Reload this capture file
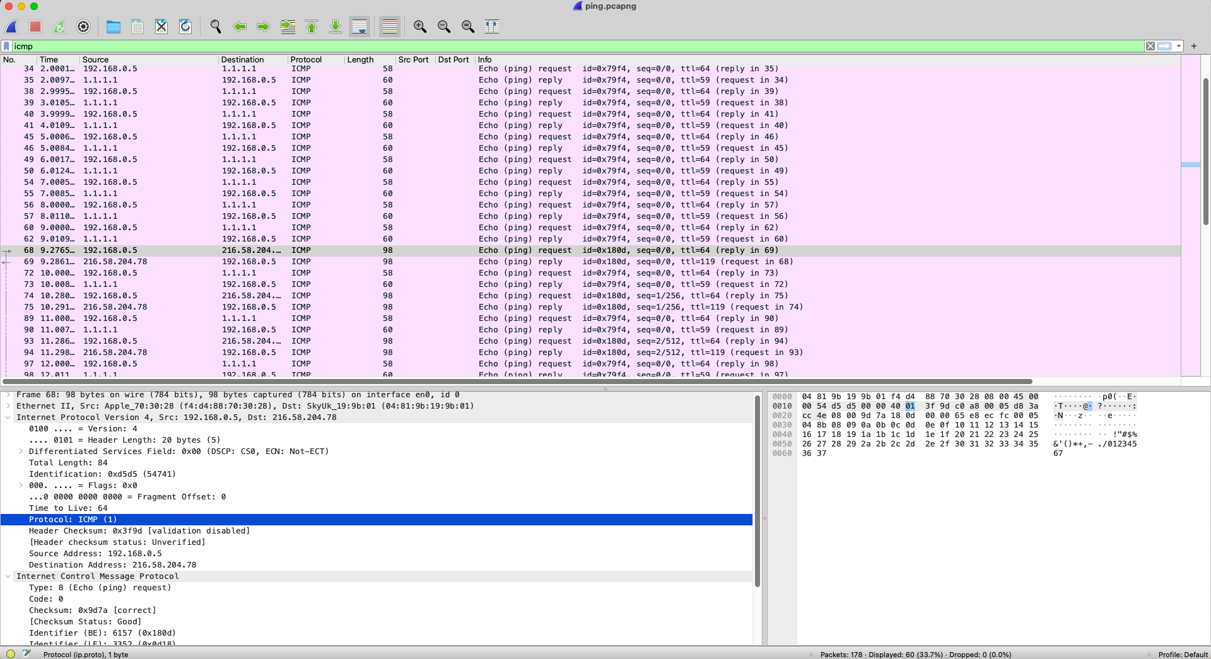The width and height of the screenshot is (1211, 659). click(x=185, y=26)
